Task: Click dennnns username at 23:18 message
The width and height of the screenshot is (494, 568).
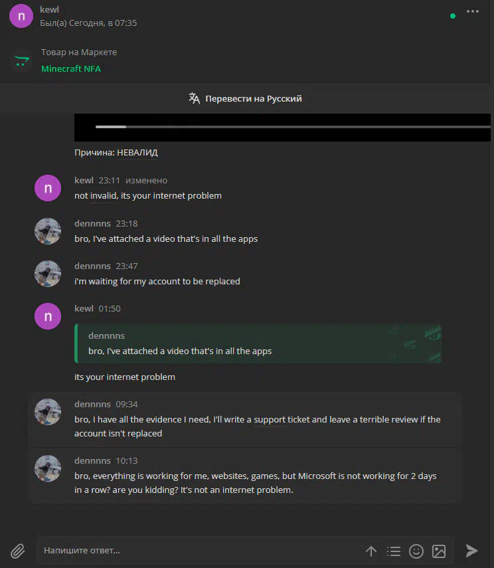Action: [x=92, y=223]
